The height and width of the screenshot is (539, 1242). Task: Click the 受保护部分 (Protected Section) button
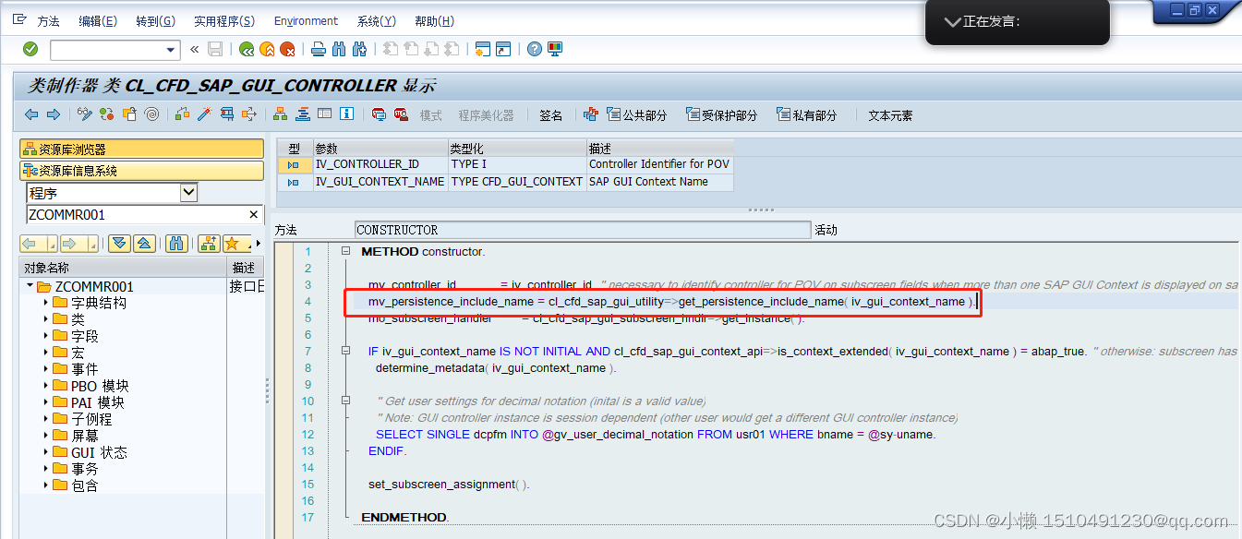(x=722, y=115)
